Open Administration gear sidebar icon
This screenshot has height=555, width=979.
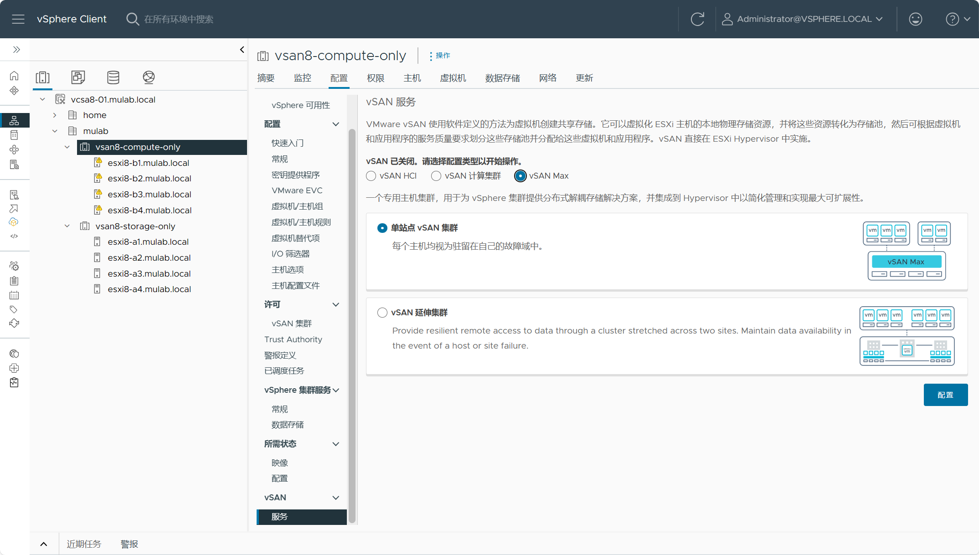click(14, 266)
